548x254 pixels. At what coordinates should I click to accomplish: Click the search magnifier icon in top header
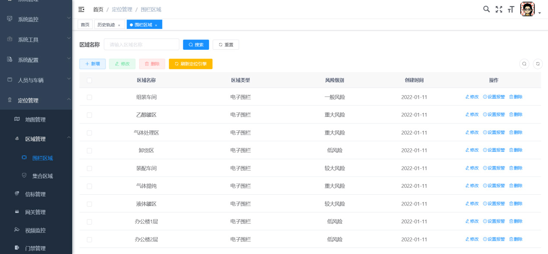tap(486, 9)
